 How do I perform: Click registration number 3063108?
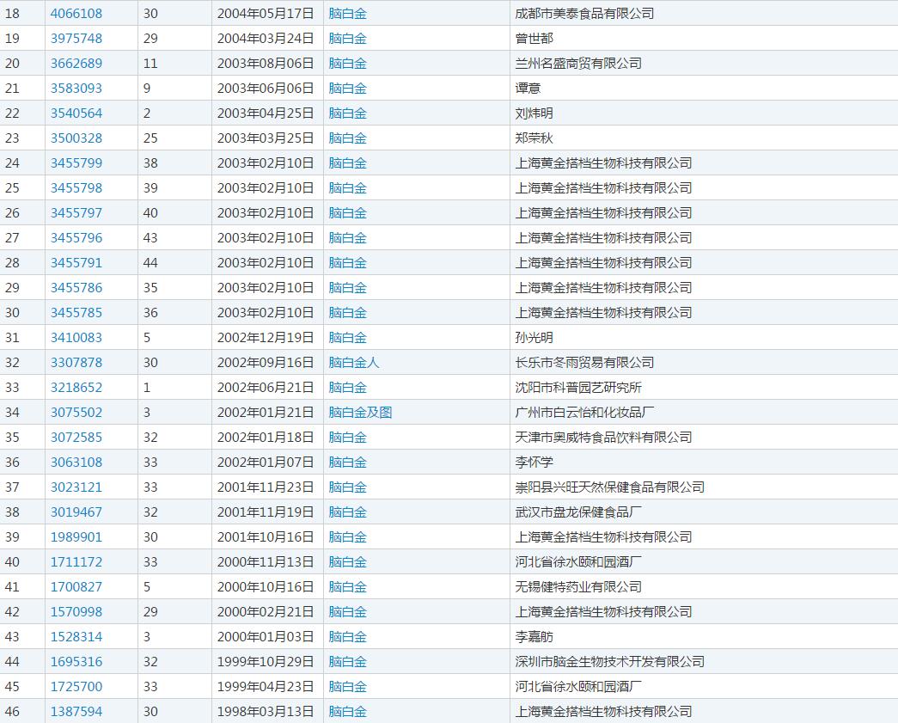pos(76,462)
